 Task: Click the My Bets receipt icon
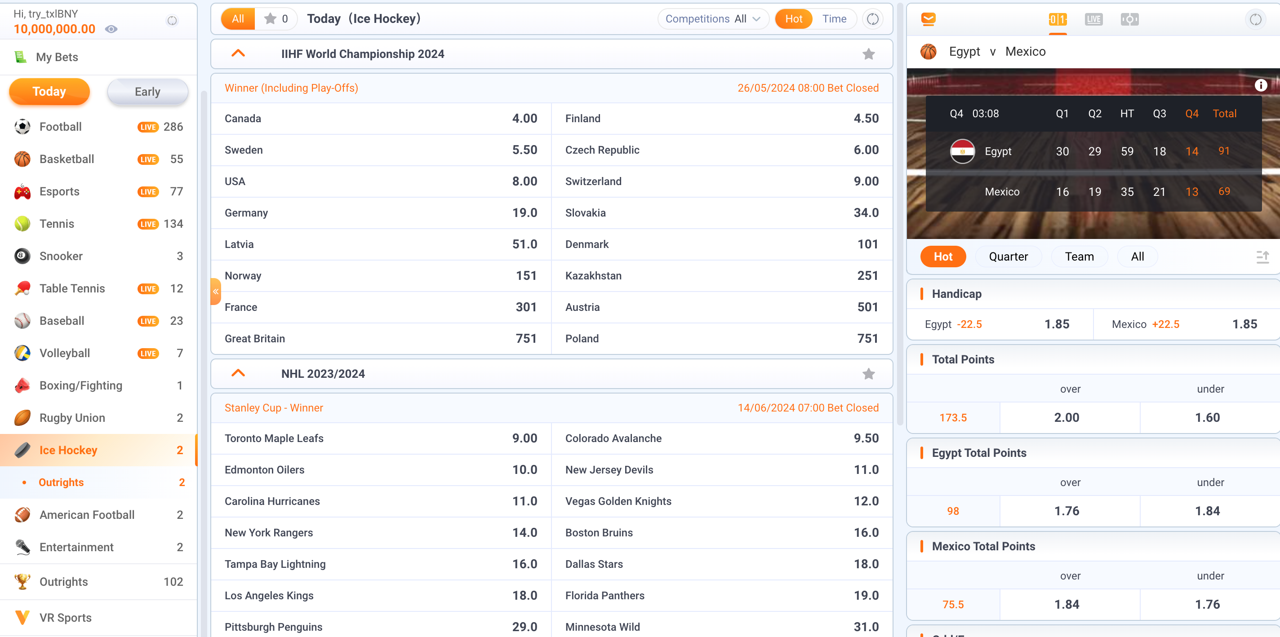[x=20, y=57]
